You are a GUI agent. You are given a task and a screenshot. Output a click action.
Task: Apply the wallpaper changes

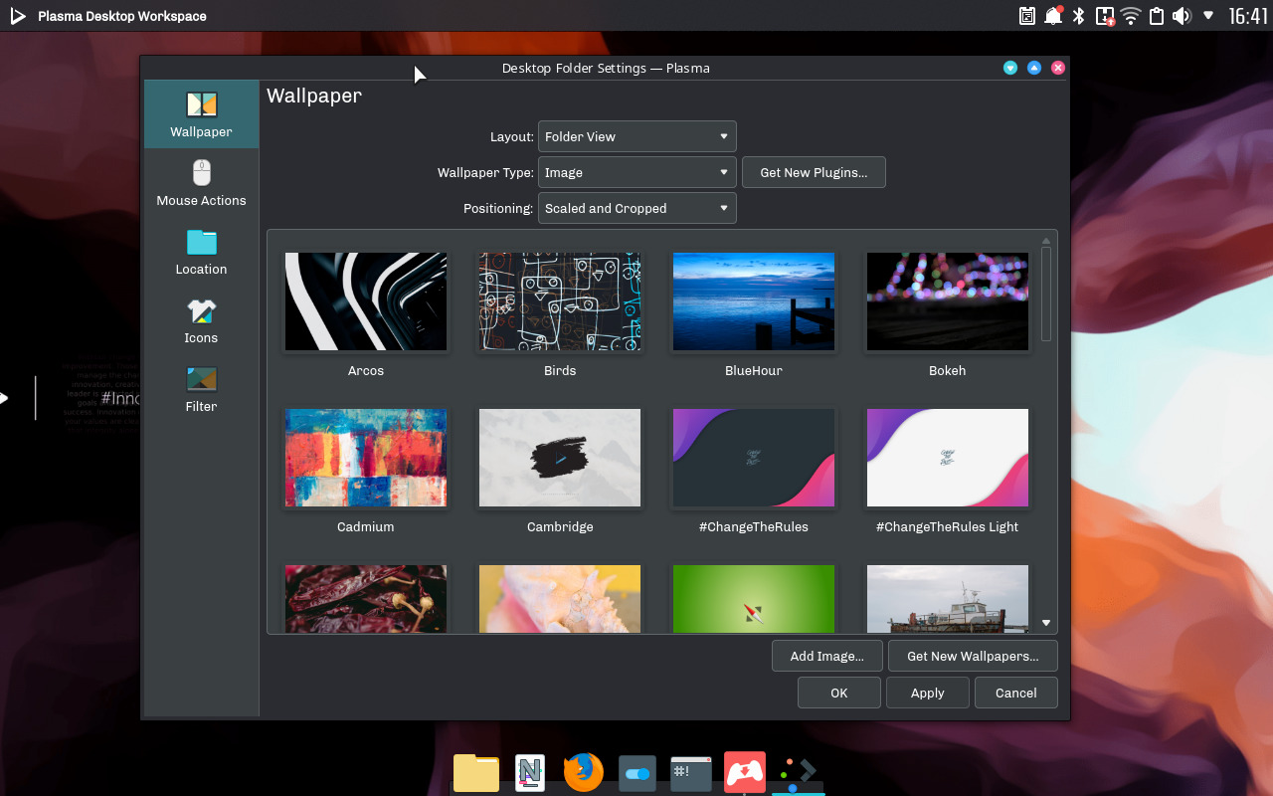point(927,692)
